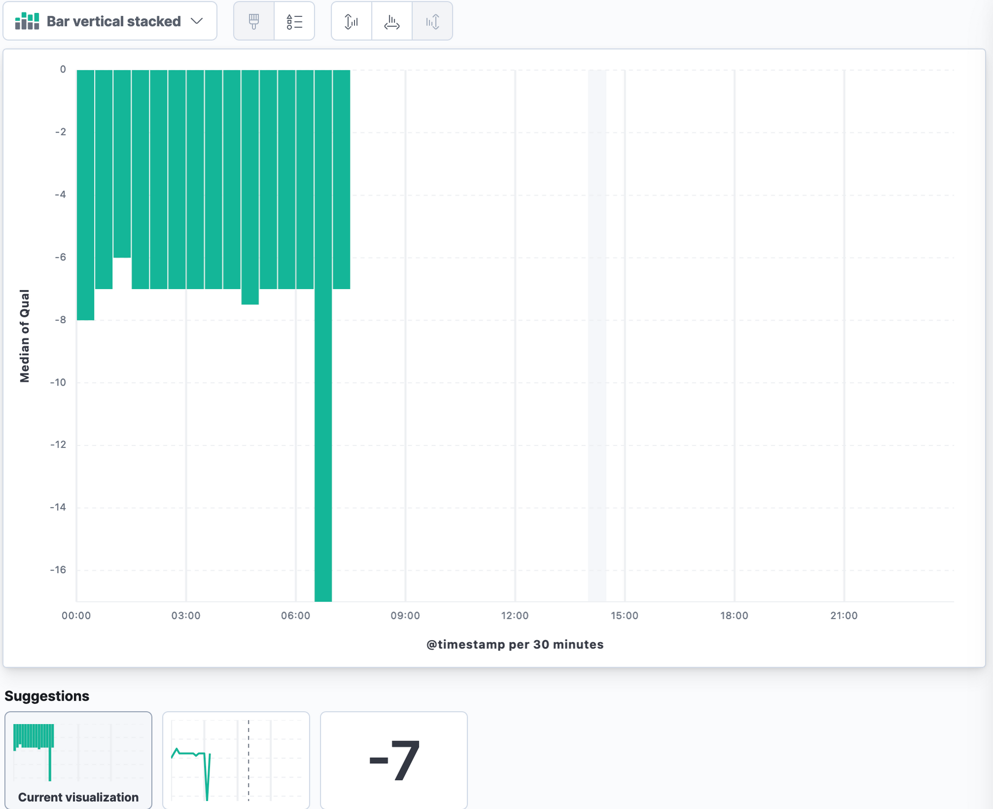Choose the line chart suggestion thumbnail
The height and width of the screenshot is (809, 993).
tap(236, 760)
